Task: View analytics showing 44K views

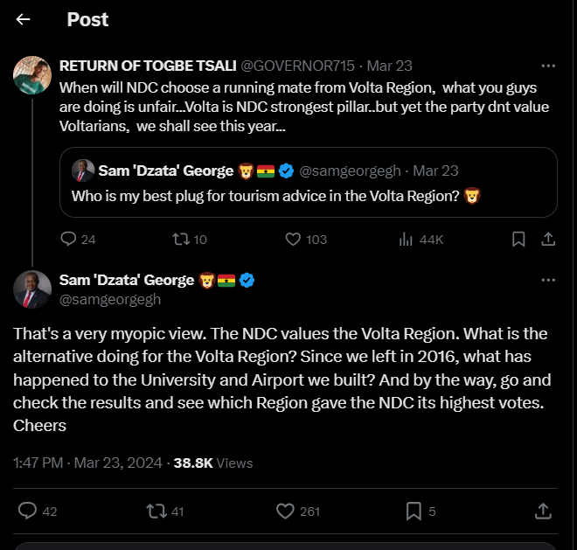Action: coord(407,239)
